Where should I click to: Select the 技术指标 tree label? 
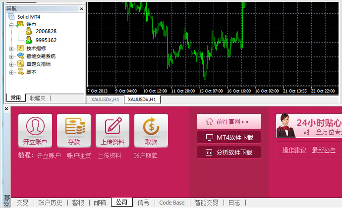[36, 49]
